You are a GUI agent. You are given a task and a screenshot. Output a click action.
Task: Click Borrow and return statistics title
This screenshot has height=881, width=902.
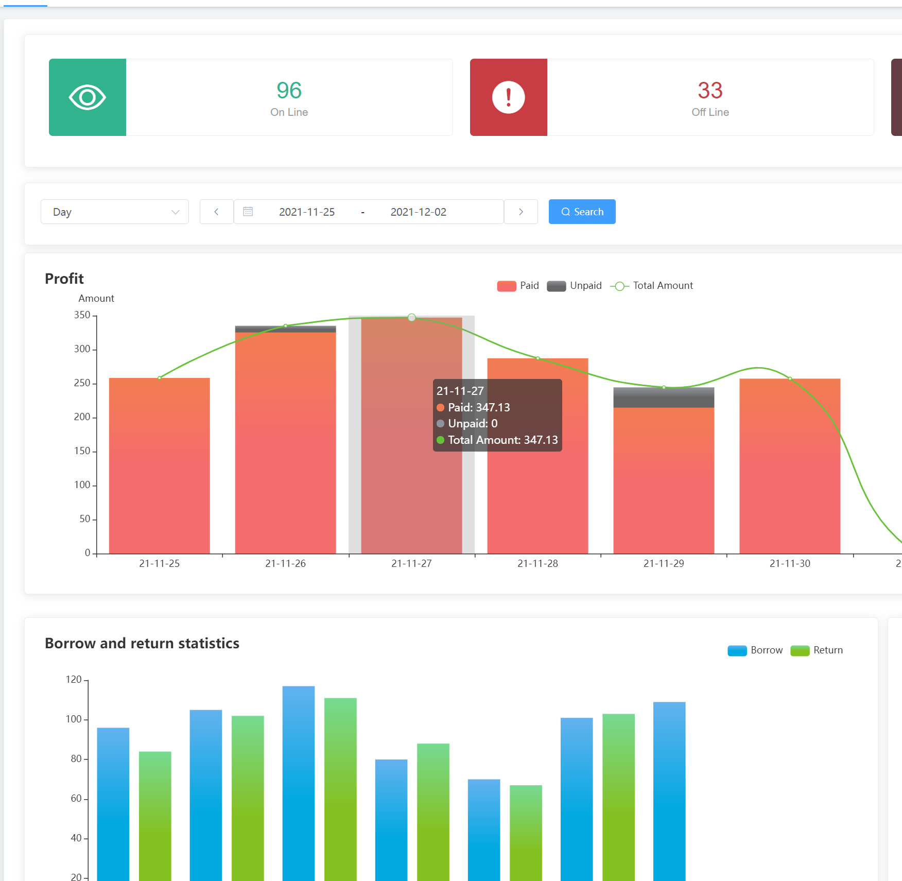(142, 644)
